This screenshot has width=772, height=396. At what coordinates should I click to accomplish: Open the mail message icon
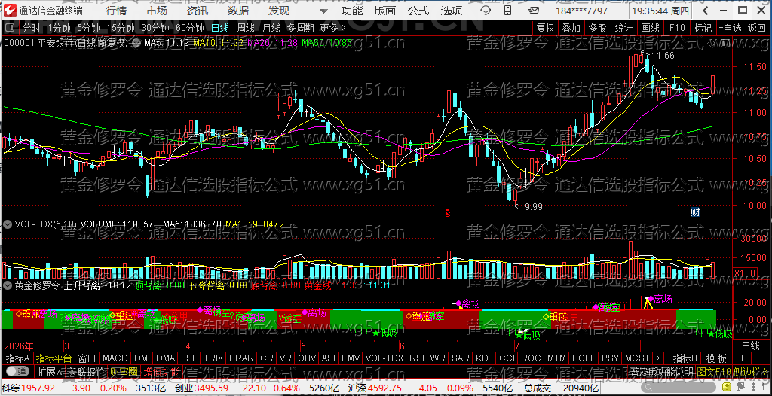pyautogui.click(x=535, y=11)
